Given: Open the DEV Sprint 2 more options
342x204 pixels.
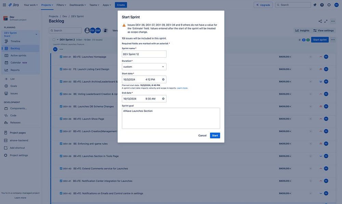Looking at the screenshot, I should click(x=333, y=40).
